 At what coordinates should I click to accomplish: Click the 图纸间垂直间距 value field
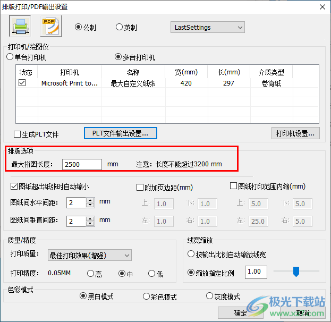(76, 221)
